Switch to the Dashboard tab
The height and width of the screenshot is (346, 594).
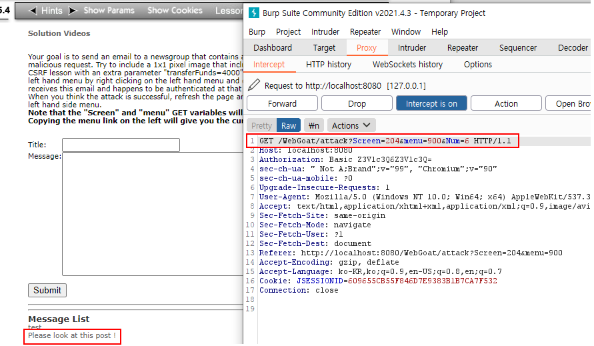tap(273, 48)
